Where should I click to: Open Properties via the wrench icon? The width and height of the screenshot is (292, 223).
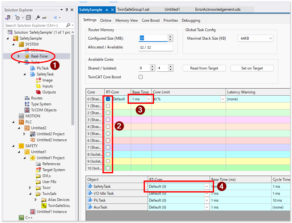(x=37, y=18)
